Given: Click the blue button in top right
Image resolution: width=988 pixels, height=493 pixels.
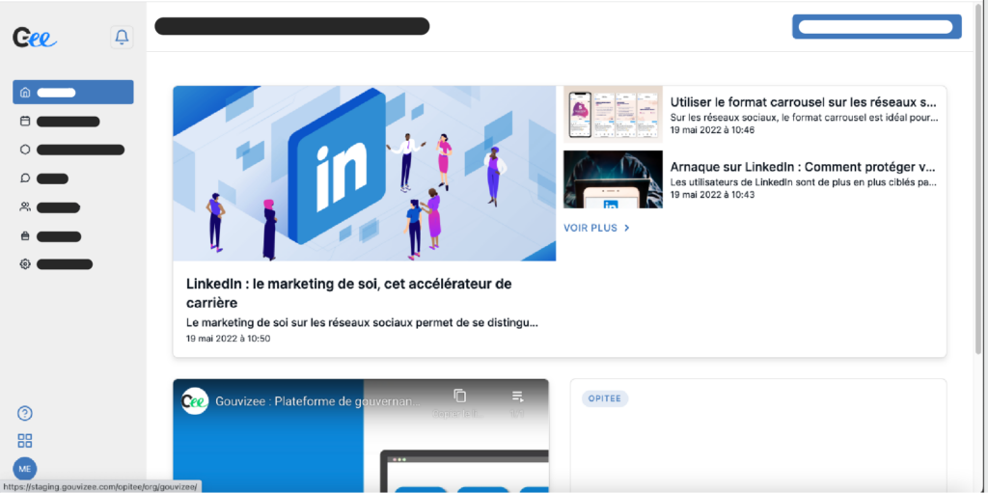Looking at the screenshot, I should tap(876, 26).
